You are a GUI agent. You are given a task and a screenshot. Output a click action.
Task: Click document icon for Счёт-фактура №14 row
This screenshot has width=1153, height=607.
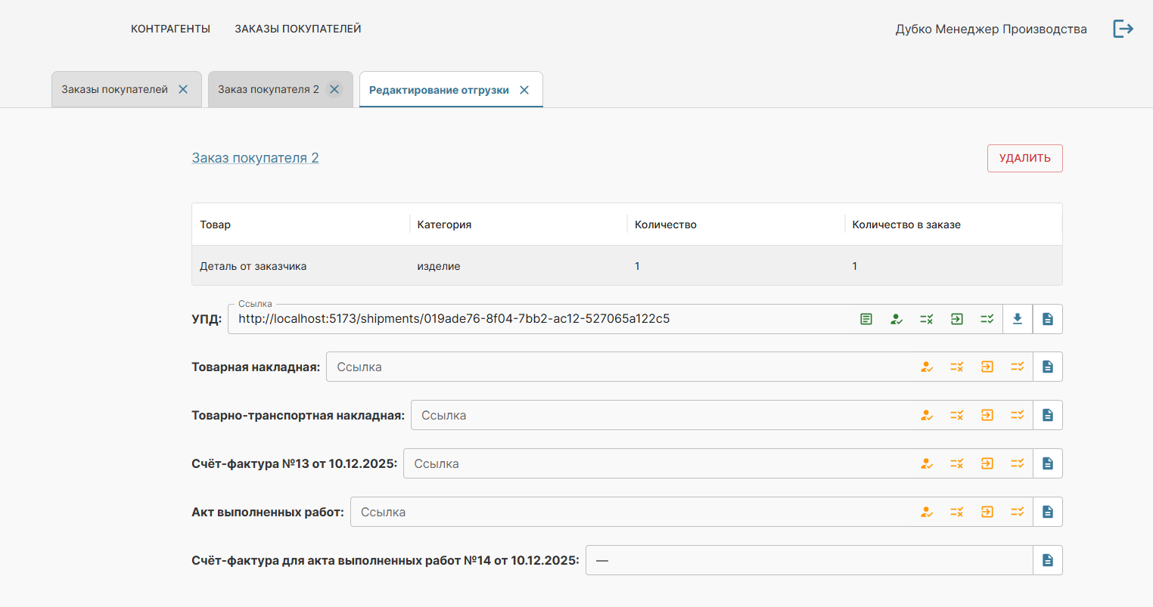pyautogui.click(x=1048, y=561)
